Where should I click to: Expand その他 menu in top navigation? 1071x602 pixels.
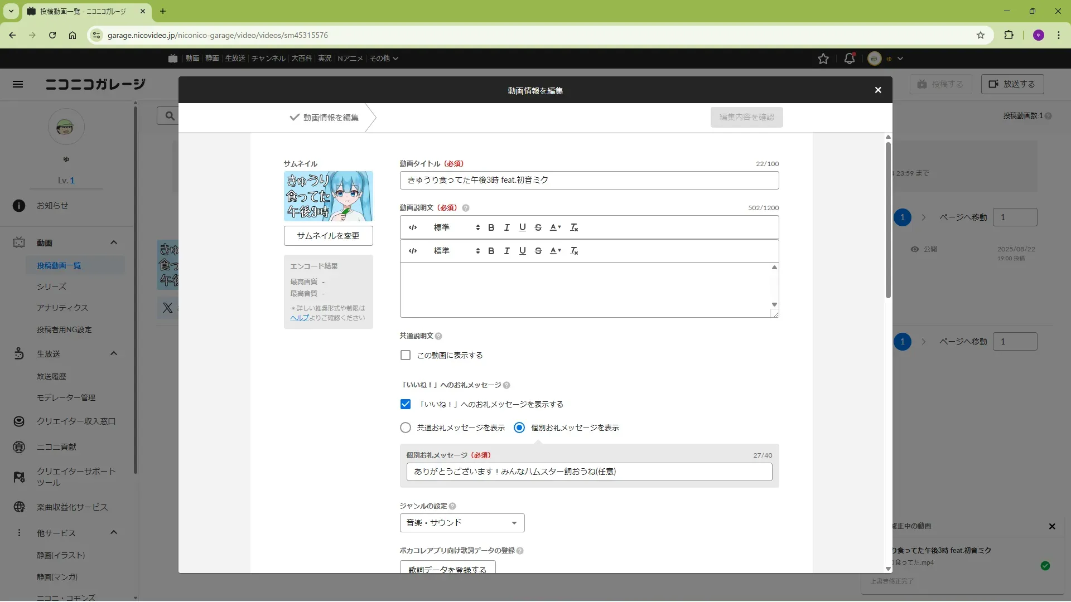click(x=384, y=59)
